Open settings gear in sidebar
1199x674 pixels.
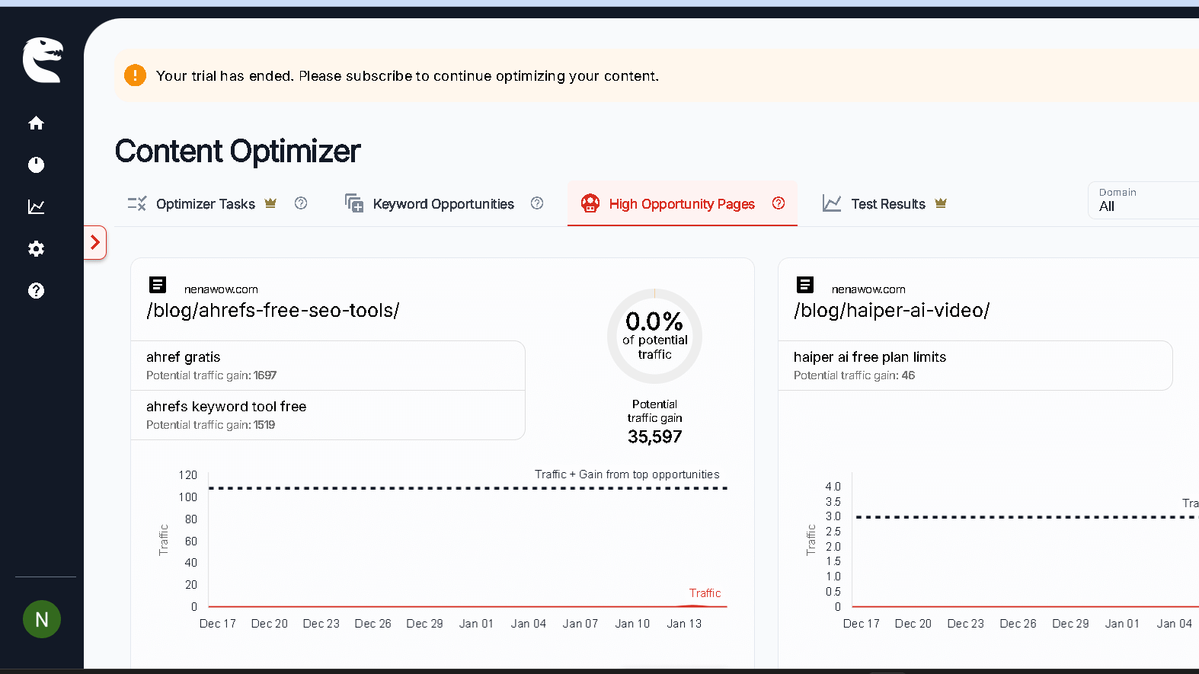tap(36, 248)
